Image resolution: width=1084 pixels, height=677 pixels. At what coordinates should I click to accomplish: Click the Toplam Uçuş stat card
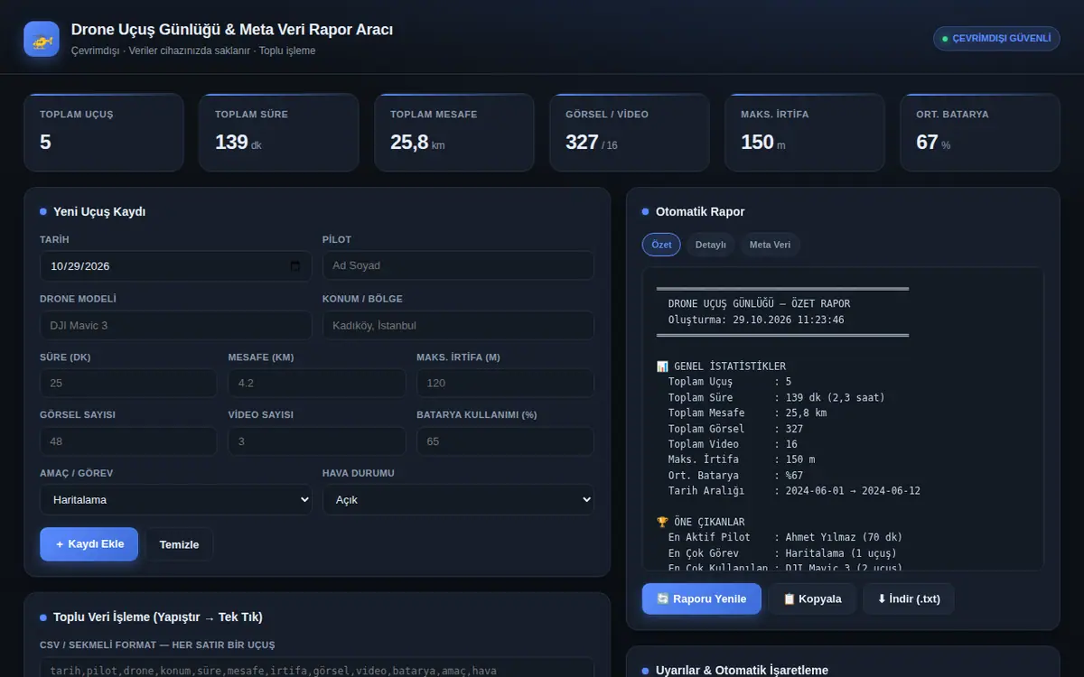coord(104,133)
